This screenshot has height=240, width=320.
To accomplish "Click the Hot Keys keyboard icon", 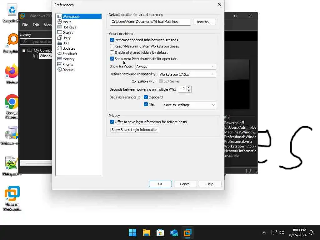I will pyautogui.click(x=60, y=27).
